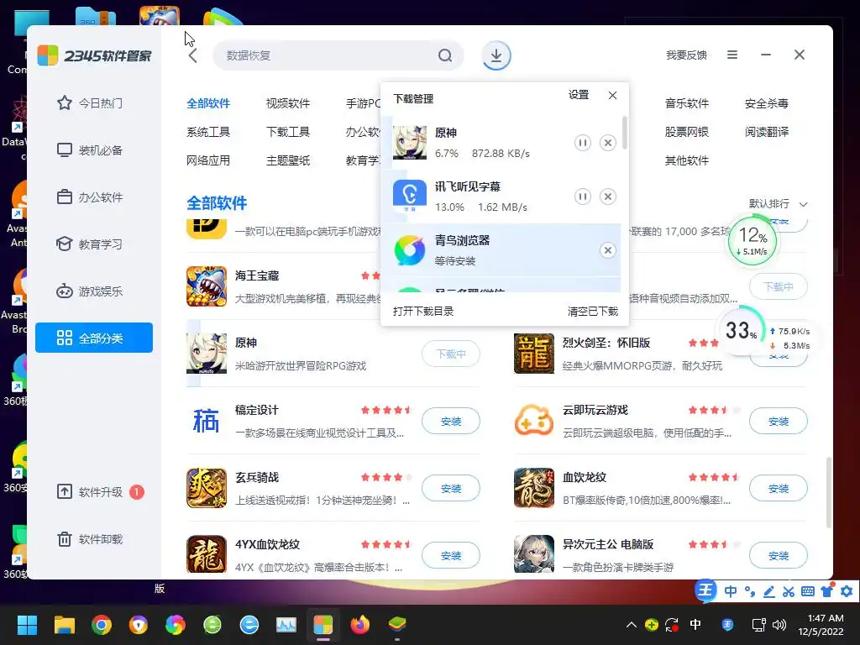Screen dimensions: 860x645
Task: Click IME toolbar keyboard icon
Action: (807, 592)
